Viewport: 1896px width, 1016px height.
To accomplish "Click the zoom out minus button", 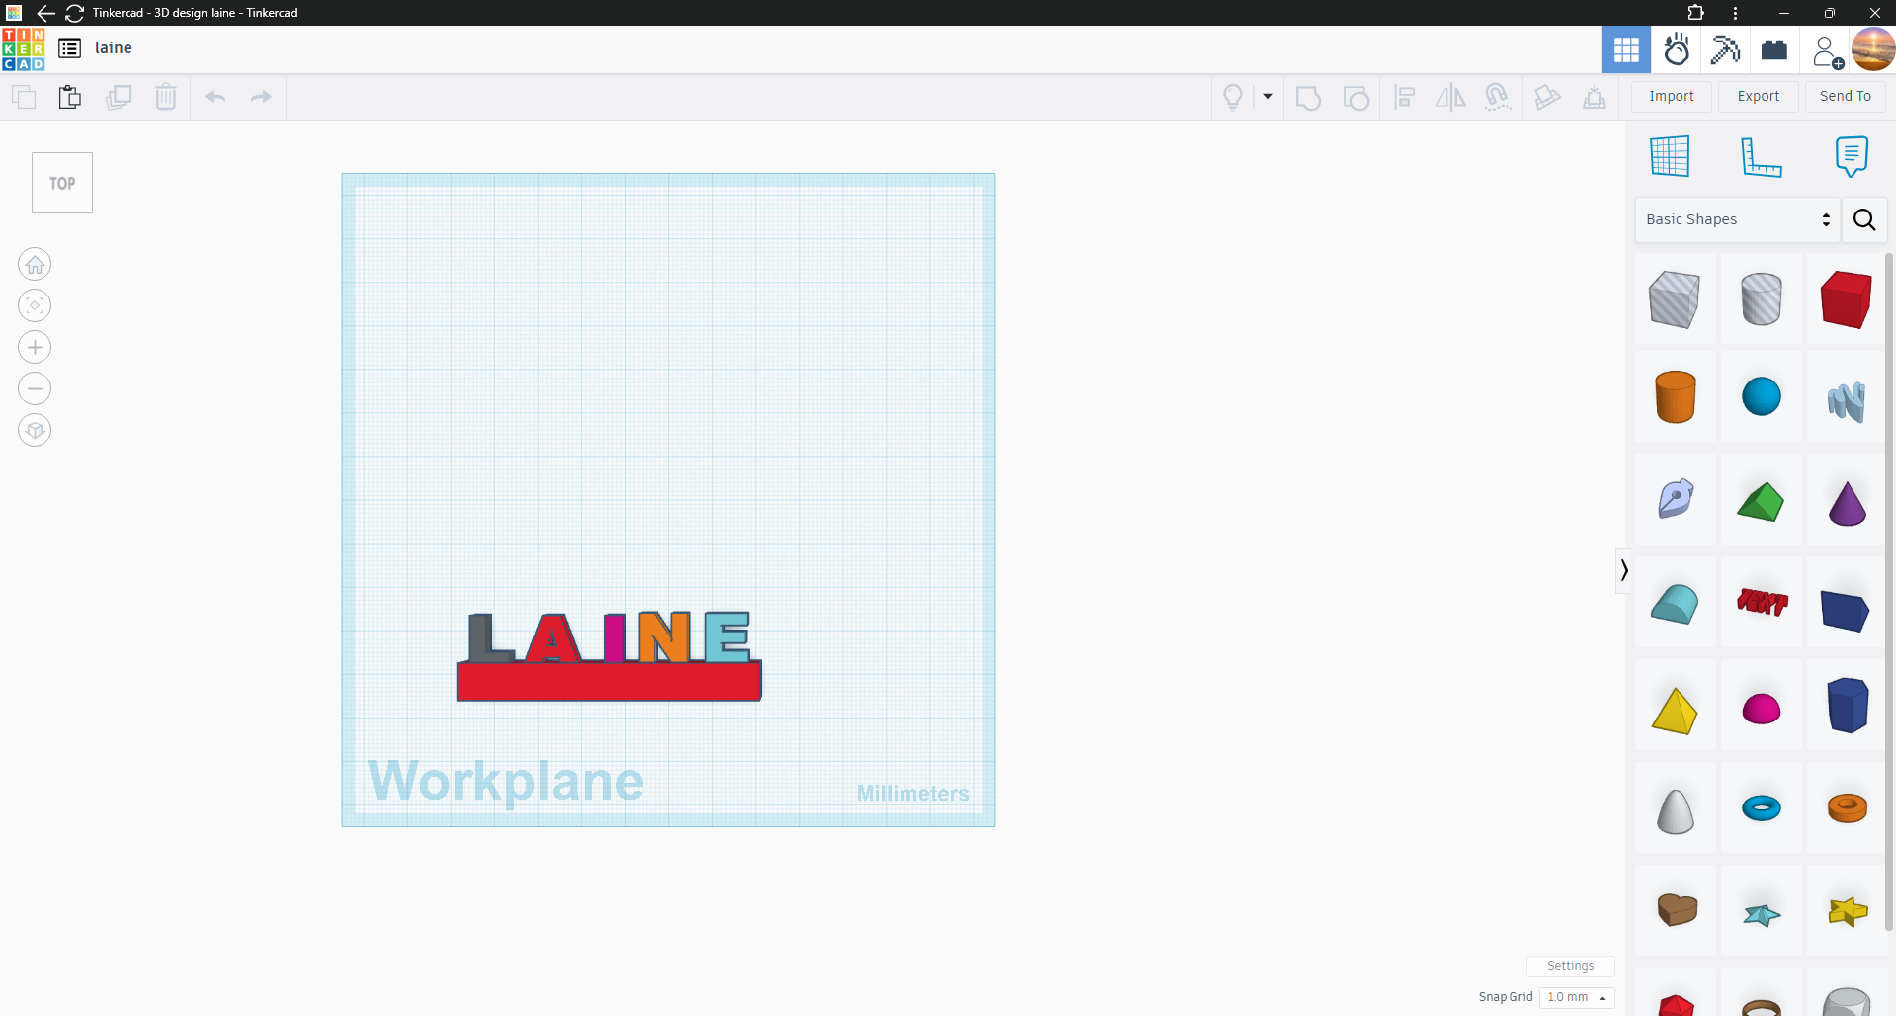I will (35, 388).
